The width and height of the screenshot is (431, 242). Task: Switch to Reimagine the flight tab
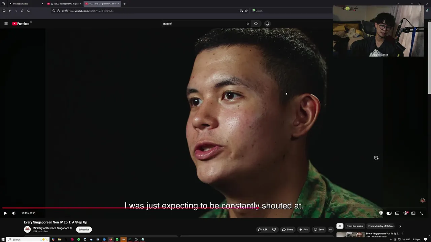point(64,4)
